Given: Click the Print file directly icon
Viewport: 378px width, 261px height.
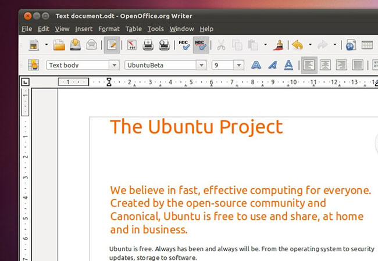Looking at the screenshot, I should 148,45.
